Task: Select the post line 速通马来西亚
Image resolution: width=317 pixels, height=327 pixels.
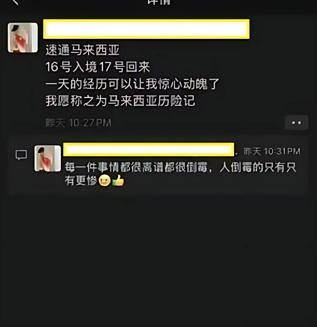Action: pos(83,50)
